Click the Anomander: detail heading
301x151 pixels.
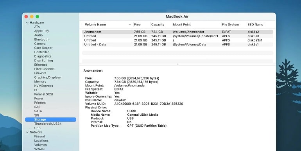point(93,71)
